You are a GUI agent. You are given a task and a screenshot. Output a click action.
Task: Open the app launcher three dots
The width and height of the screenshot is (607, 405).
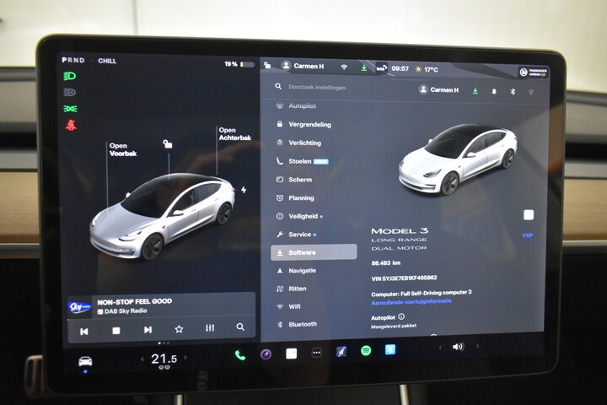(x=316, y=353)
